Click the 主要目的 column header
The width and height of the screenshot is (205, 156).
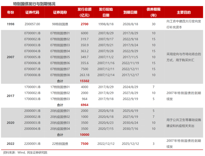[x=184, y=12]
